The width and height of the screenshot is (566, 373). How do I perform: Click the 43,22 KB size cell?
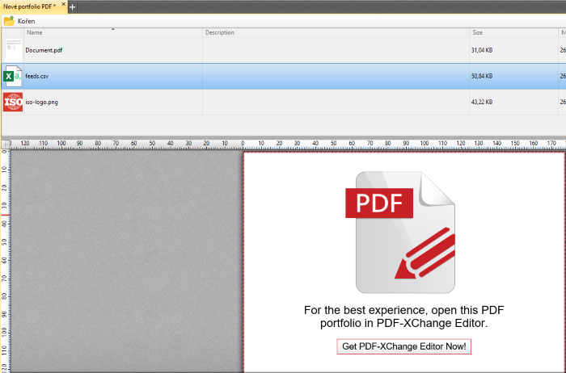(482, 102)
